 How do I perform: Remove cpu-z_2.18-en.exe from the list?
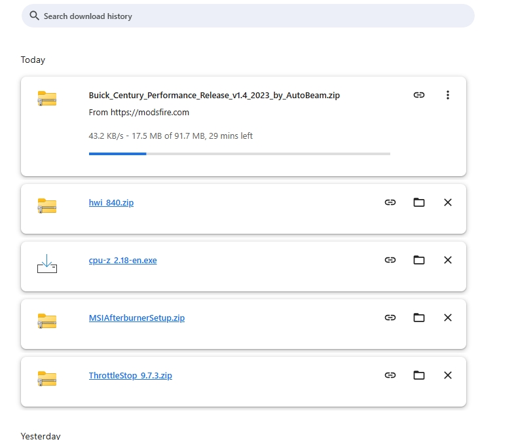(447, 260)
